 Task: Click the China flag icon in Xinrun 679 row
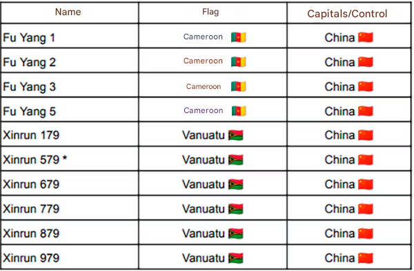tap(366, 184)
